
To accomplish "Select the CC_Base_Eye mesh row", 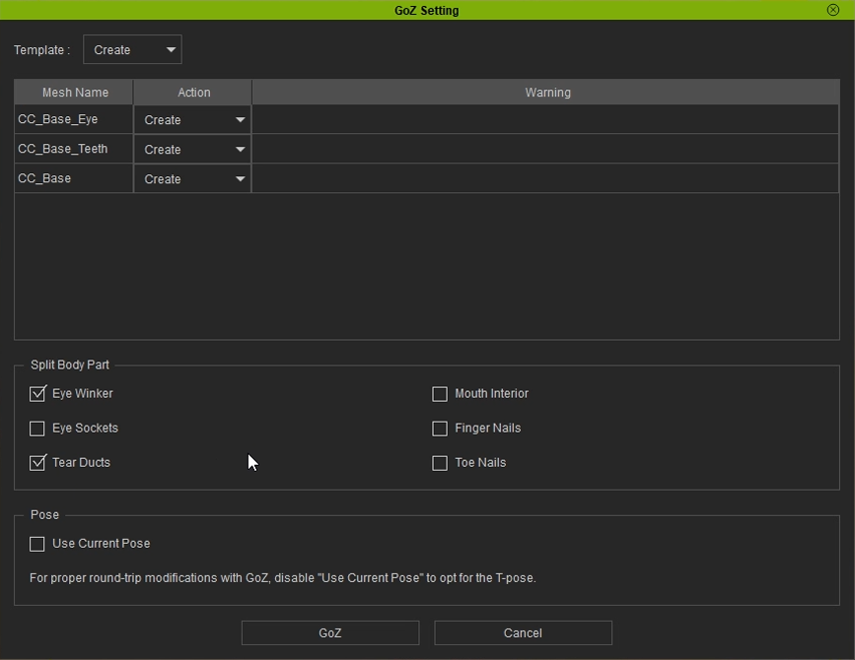I will coord(73,120).
